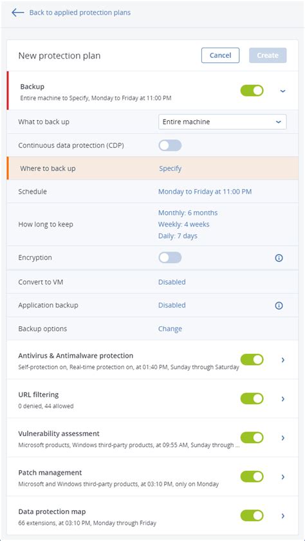Image resolution: width=305 pixels, height=541 pixels.
Task: Turn on the Encryption toggle
Action: (170, 257)
